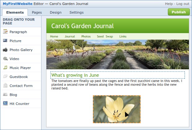Select the Photo Gallery label

[21, 50]
